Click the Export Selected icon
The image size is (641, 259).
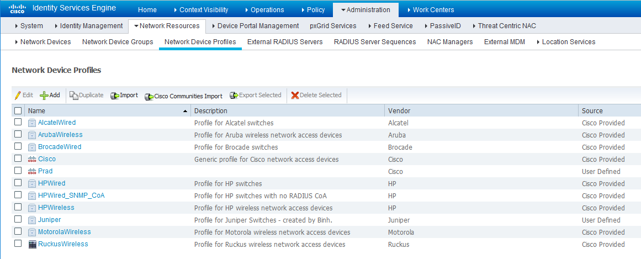(234, 96)
